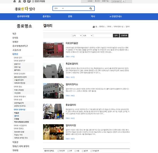This screenshot has width=158, height=153.
Task: Click the GO button beside Language
Action: [x=124, y=1]
